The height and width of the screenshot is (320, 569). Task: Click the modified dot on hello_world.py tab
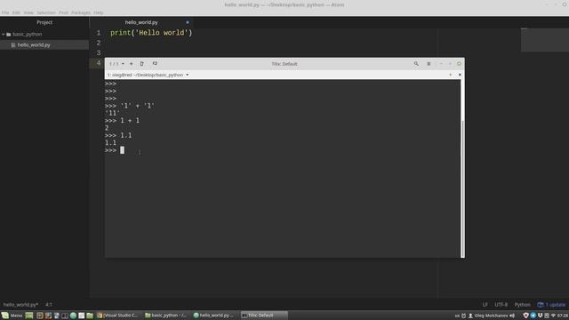pyautogui.click(x=188, y=22)
